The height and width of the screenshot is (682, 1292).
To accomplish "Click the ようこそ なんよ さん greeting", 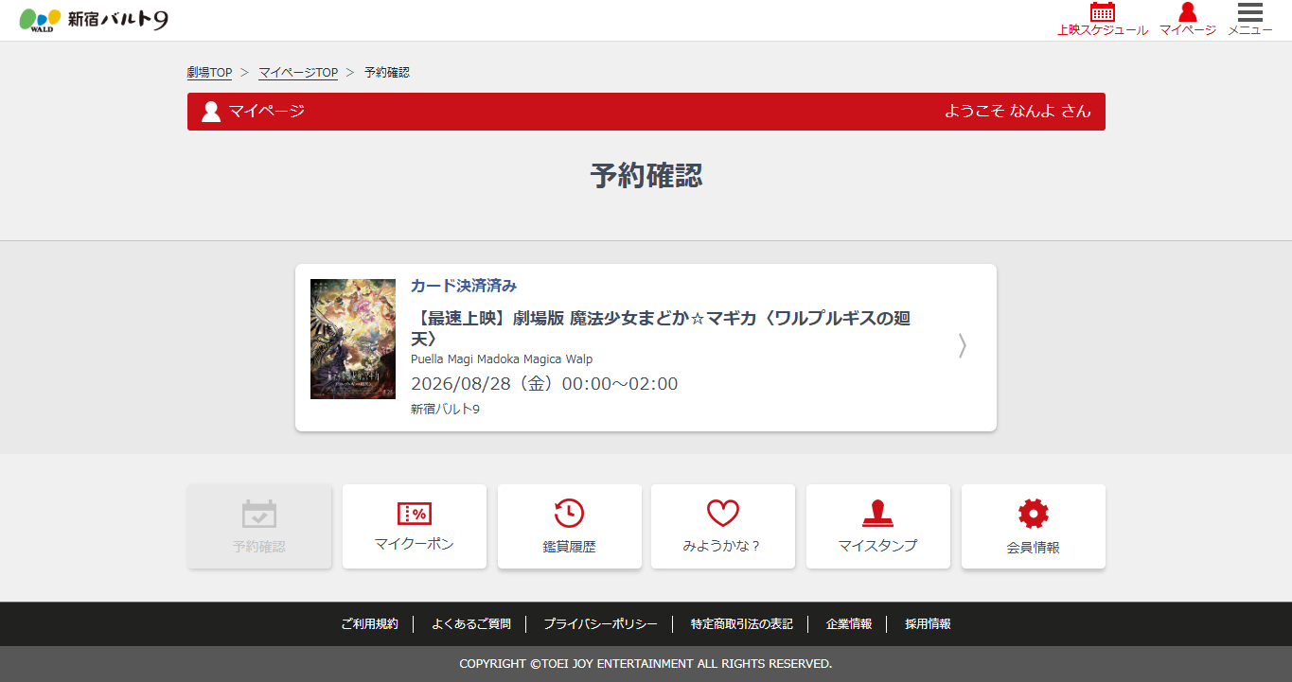I will coord(1018,112).
